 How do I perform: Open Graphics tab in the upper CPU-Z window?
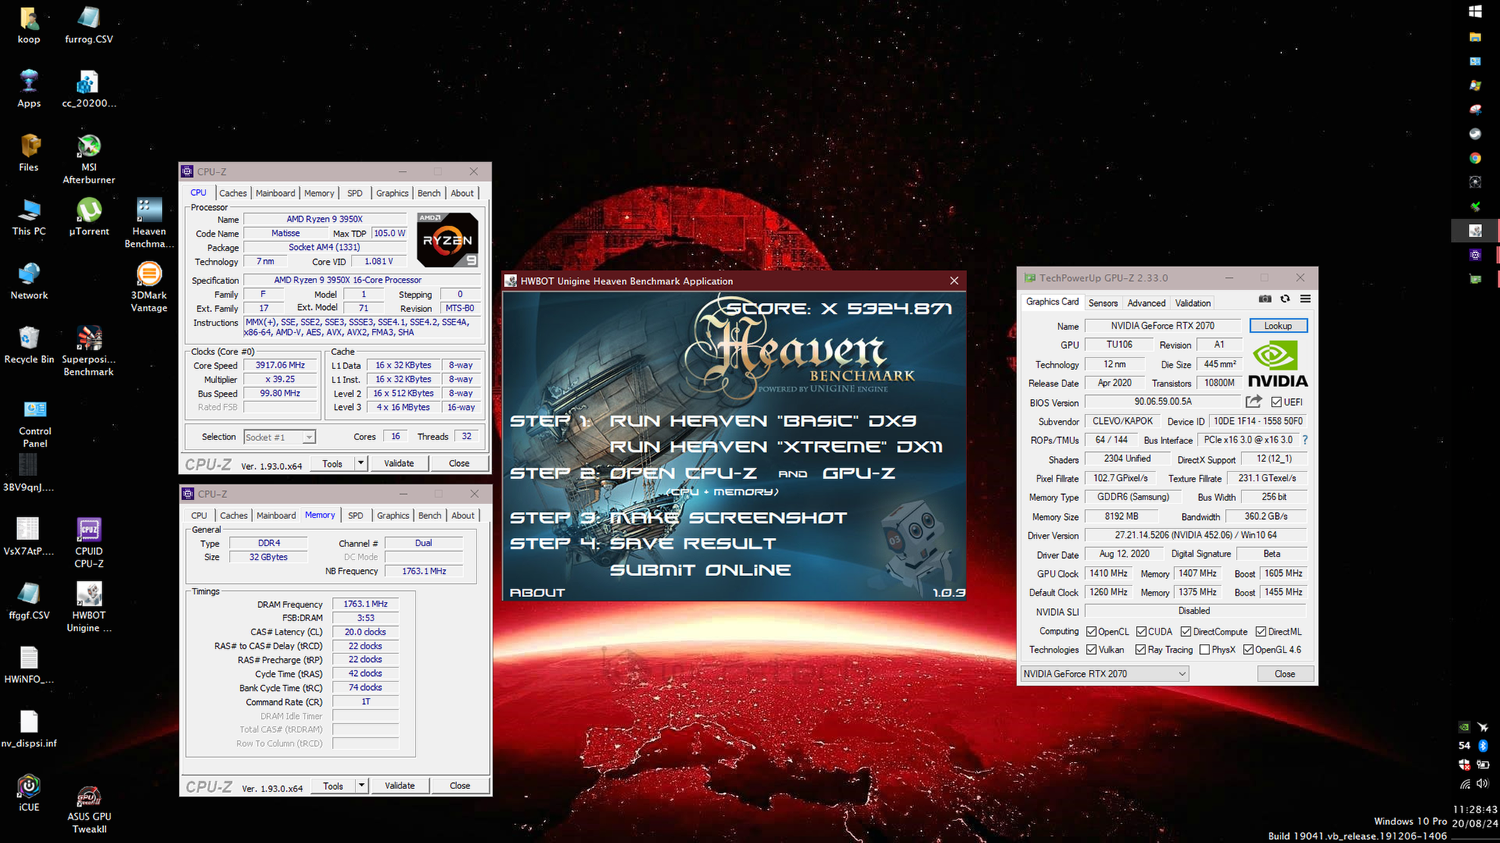(x=392, y=193)
